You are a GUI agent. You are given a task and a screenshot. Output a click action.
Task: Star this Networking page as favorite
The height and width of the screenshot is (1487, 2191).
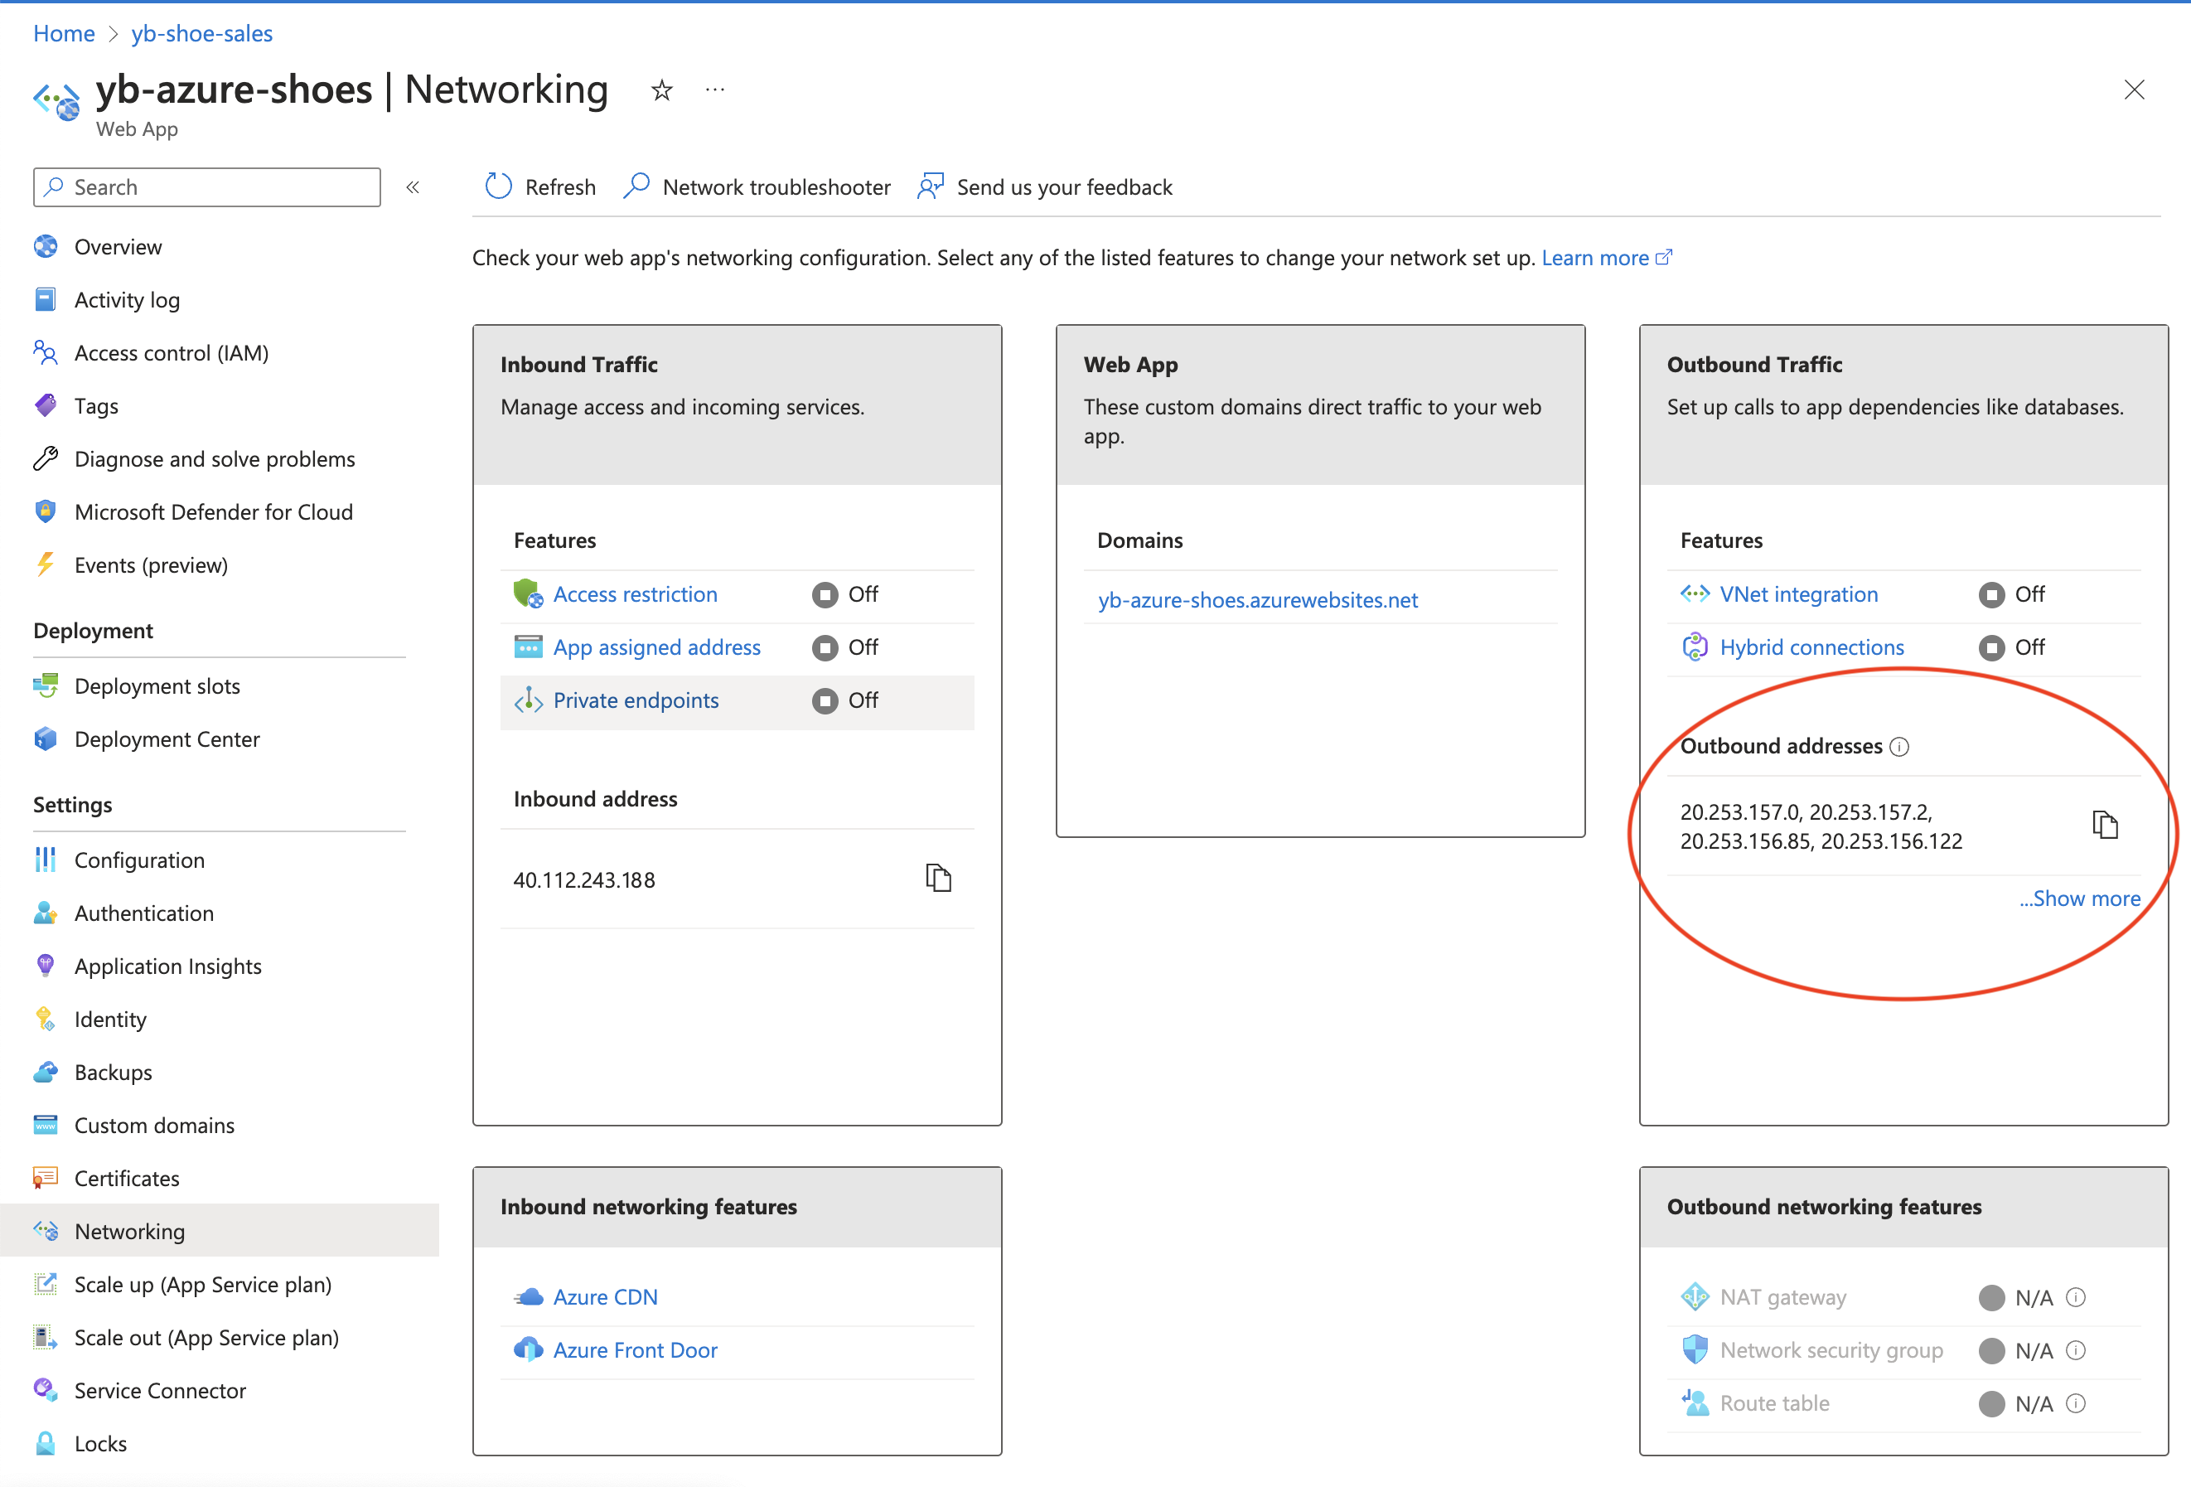(x=662, y=90)
